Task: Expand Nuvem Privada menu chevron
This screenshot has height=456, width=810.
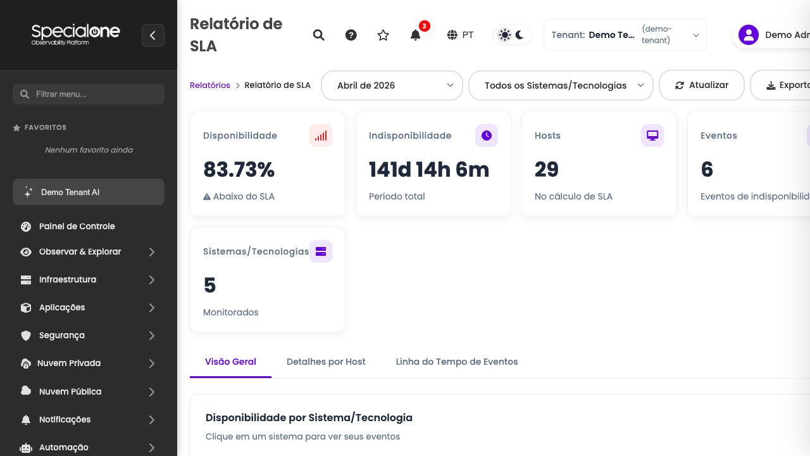Action: tap(152, 364)
